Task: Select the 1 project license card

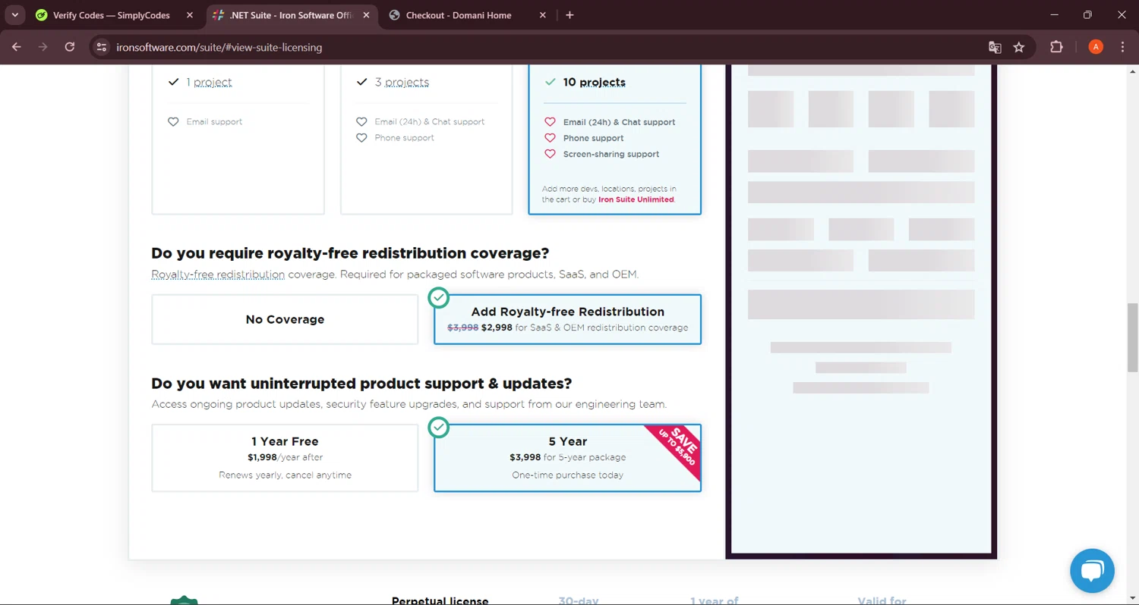Action: coord(238,139)
